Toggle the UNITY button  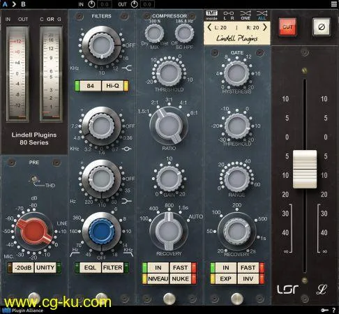coord(45,268)
